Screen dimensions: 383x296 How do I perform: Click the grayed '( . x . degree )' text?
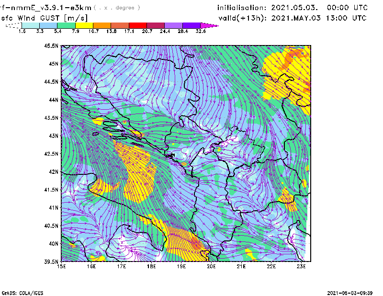[x=117, y=8]
